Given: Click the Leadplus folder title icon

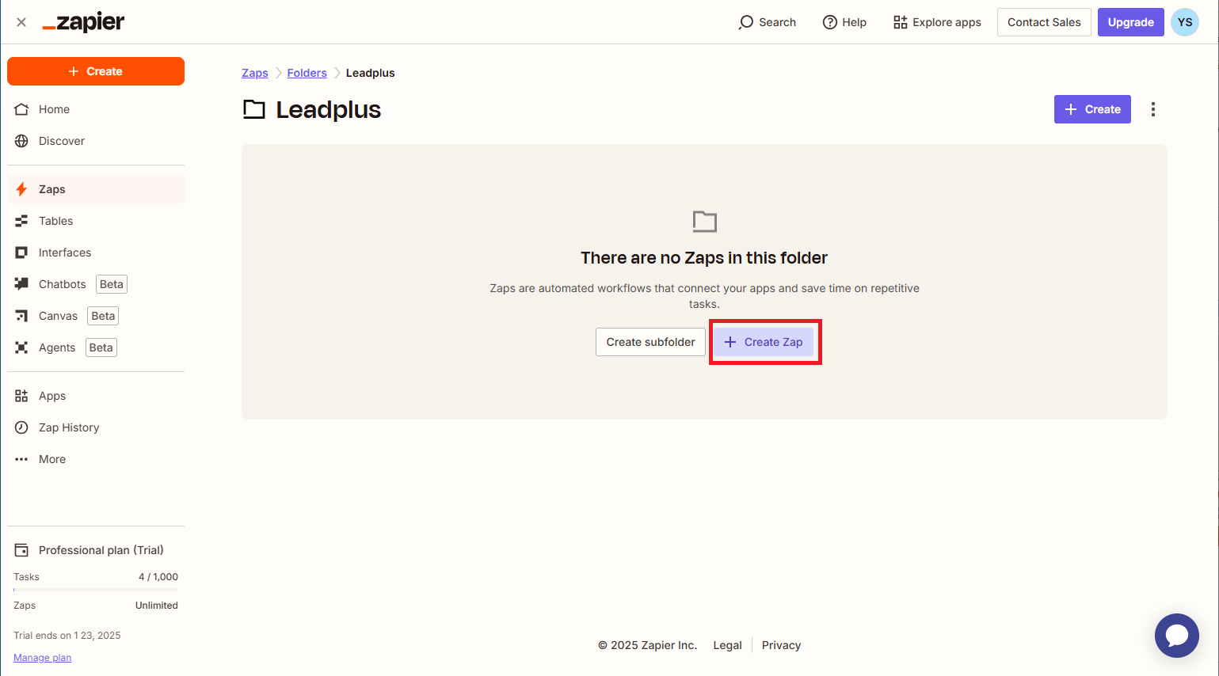Looking at the screenshot, I should pos(253,109).
